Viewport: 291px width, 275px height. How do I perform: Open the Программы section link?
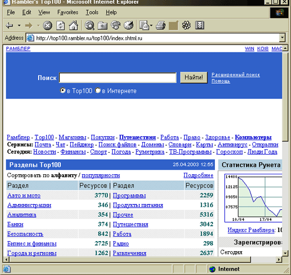pyautogui.click(x=129, y=196)
